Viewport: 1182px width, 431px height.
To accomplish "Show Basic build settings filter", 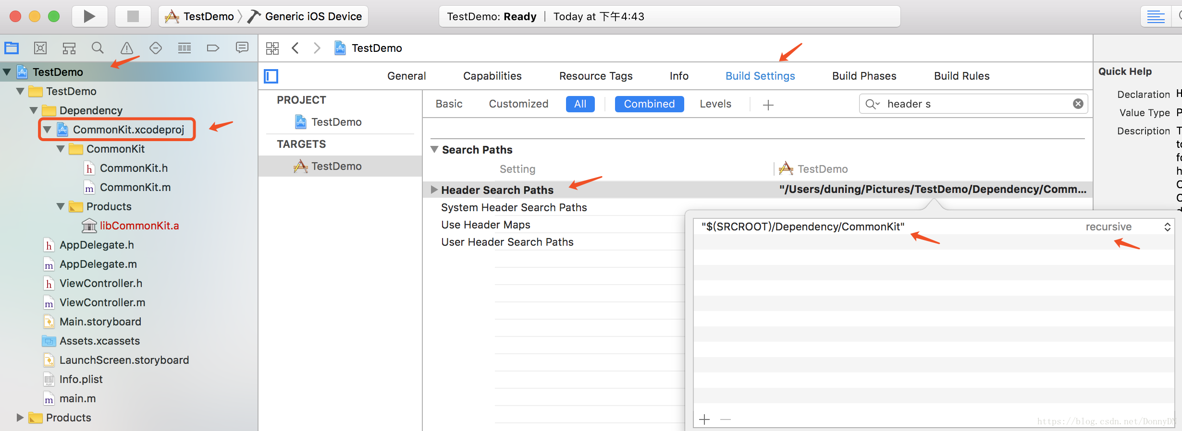I will tap(449, 104).
